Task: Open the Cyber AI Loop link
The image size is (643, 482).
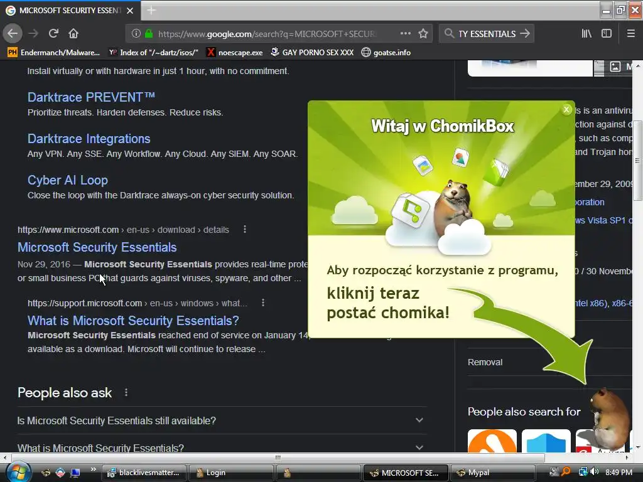Action: coord(68,180)
